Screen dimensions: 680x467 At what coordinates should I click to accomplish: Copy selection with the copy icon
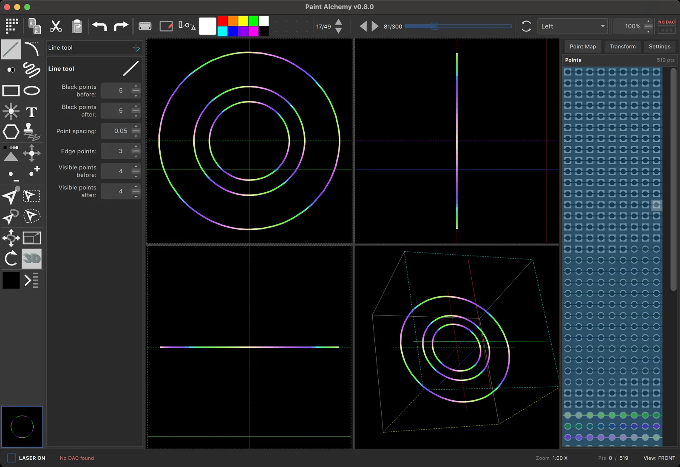(34, 26)
